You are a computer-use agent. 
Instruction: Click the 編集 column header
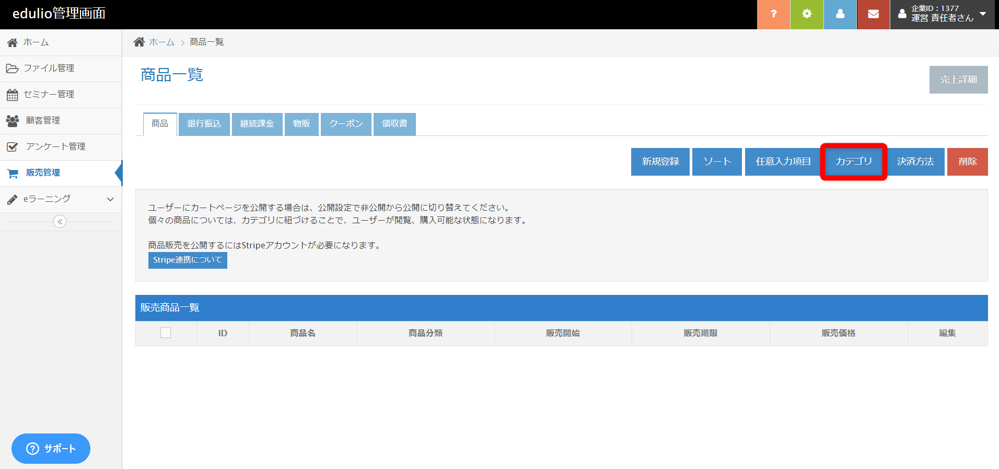point(947,333)
